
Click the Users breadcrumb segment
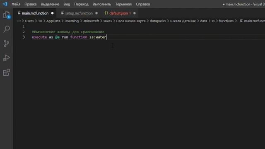[x=29, y=21]
